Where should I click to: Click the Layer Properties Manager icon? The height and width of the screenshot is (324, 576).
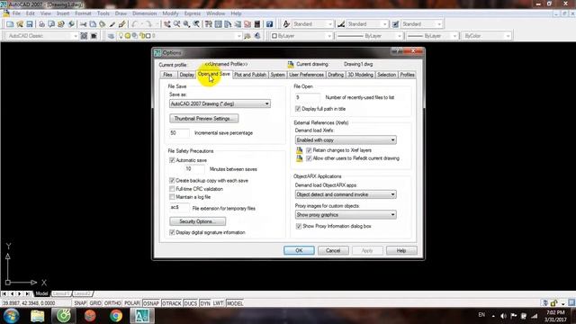click(x=111, y=36)
